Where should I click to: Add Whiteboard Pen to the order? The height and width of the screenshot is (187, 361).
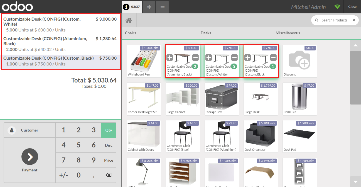point(144,61)
